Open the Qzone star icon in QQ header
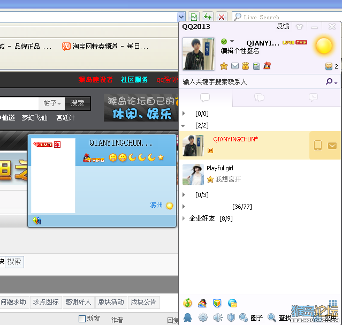Image resolution: width=342 pixels, height=325 pixels. click(224, 66)
